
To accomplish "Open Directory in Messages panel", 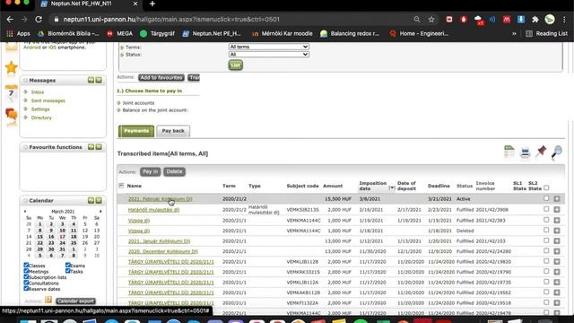I will point(41,118).
